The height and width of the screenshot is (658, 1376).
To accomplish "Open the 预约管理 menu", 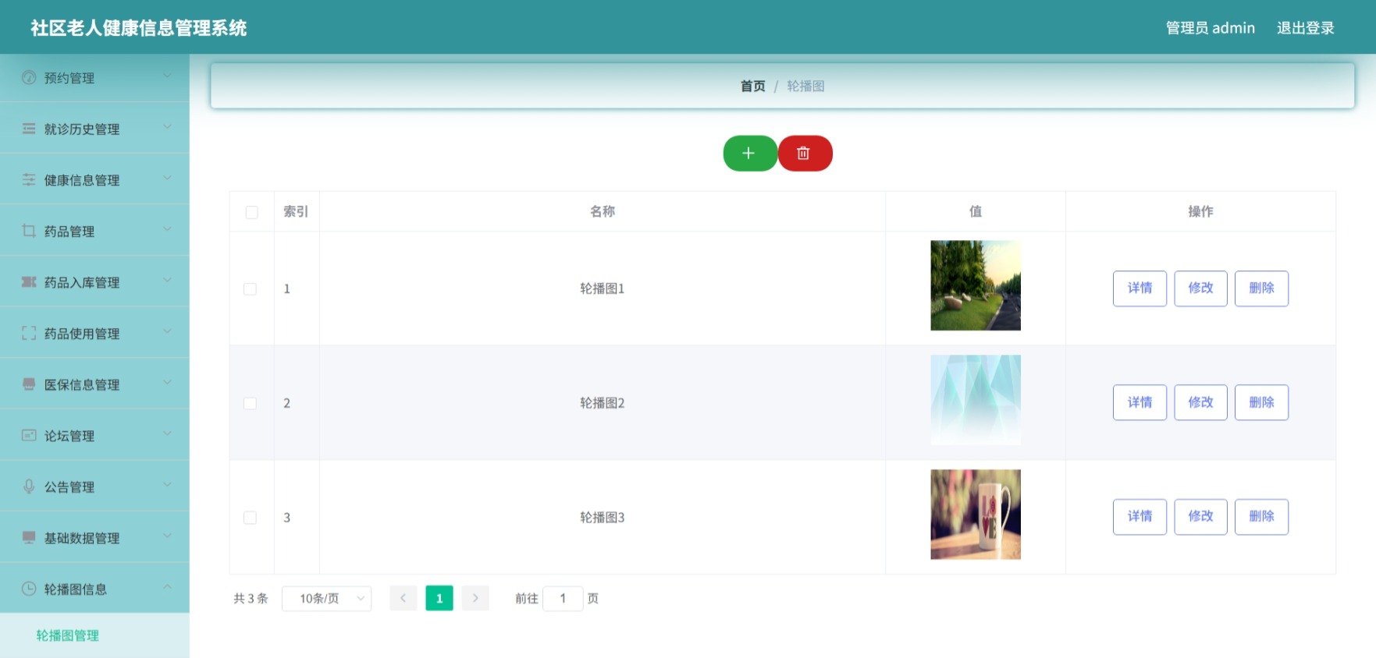I will (94, 77).
